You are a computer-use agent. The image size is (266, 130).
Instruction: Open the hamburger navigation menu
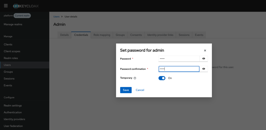(x=6, y=6)
